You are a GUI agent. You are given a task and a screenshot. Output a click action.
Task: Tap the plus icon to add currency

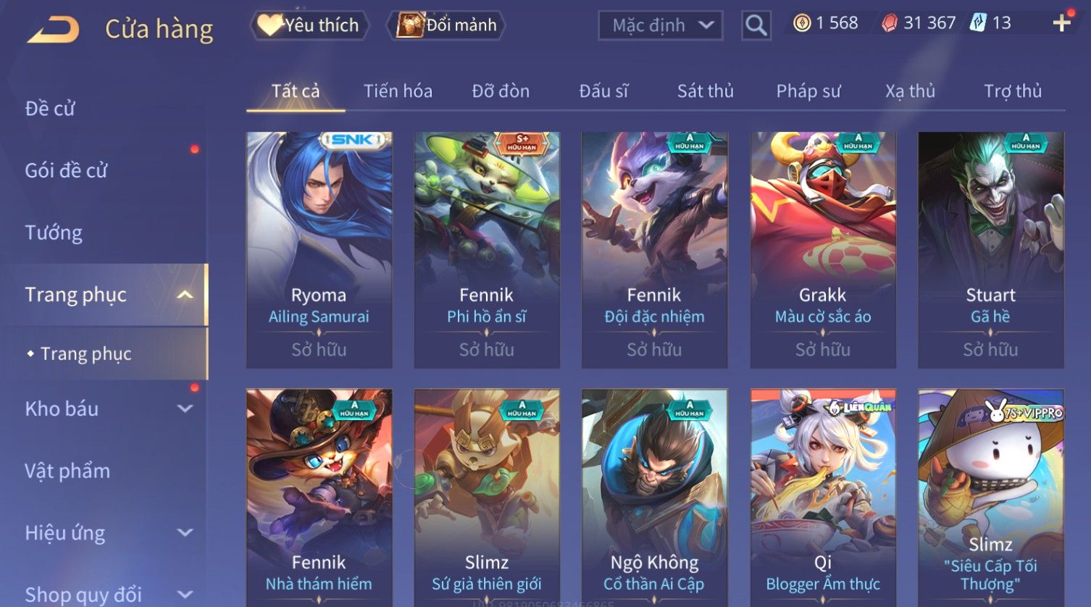1061,23
